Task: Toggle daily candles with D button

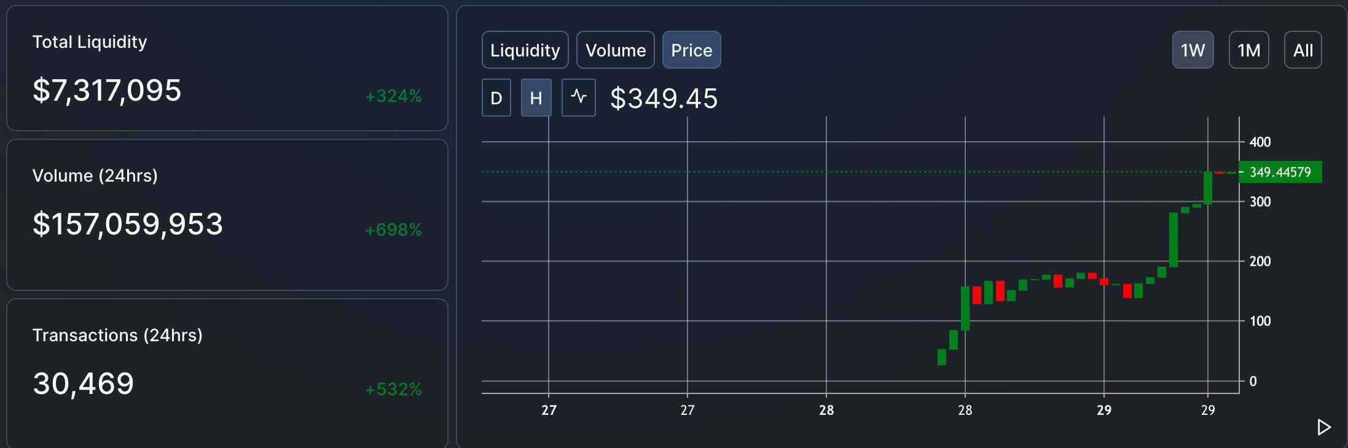Action: pos(496,98)
